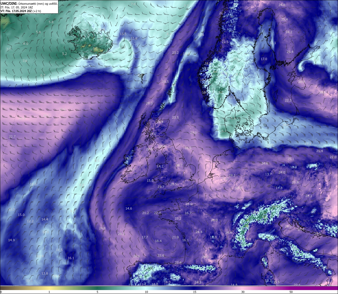Click the 21.7 value off northern Norway
Screen dimensions: 338x294
(x=223, y=13)
